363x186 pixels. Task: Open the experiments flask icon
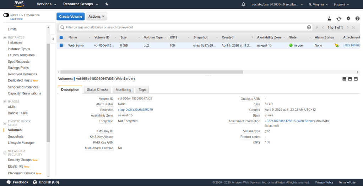click(329, 18)
